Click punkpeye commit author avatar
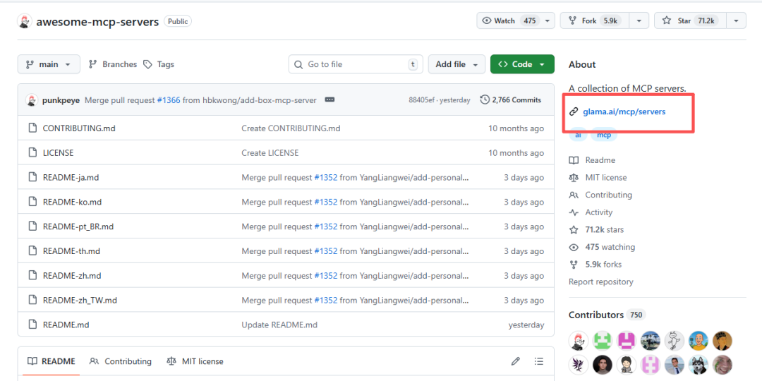The image size is (762, 381). point(32,100)
